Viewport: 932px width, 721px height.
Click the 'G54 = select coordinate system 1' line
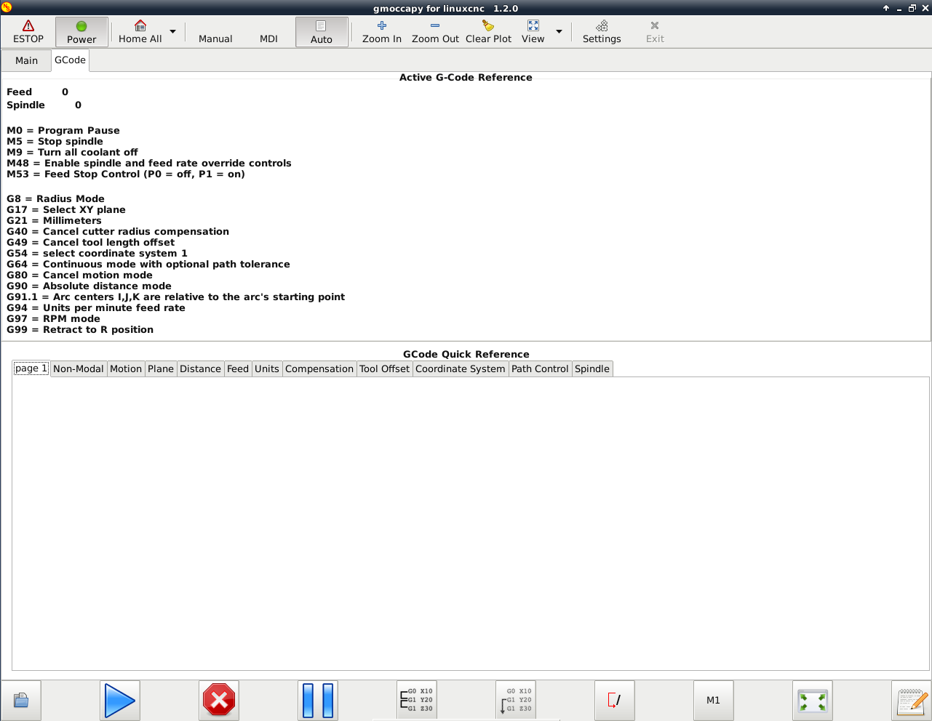97,254
